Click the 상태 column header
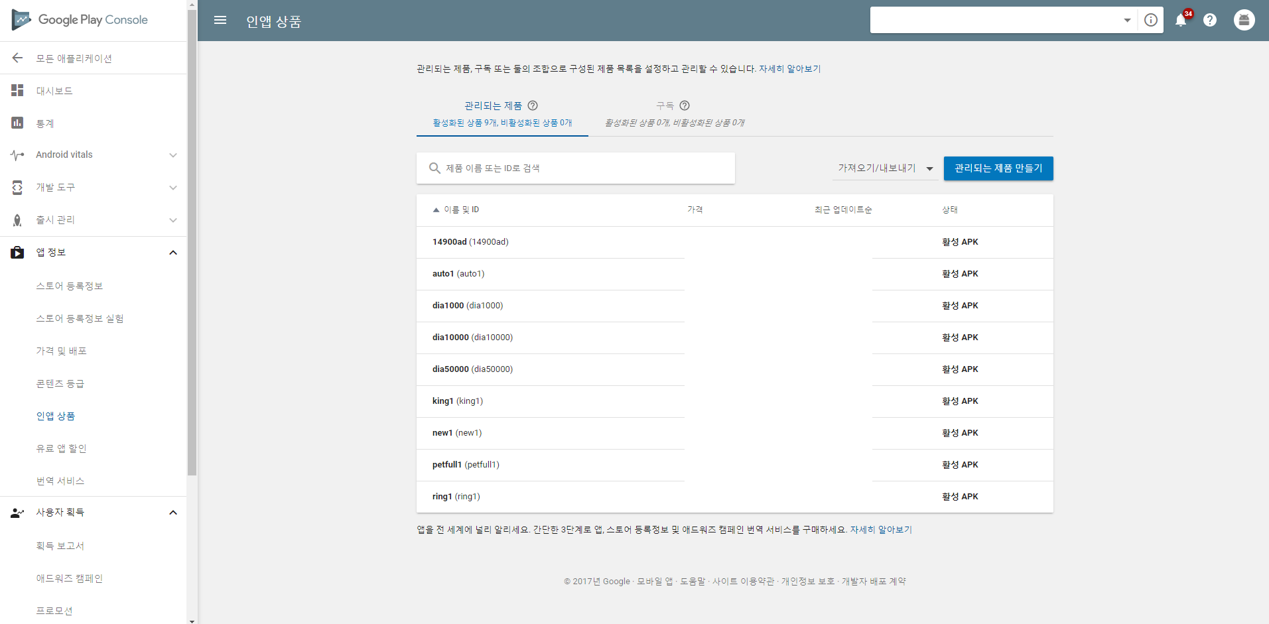The height and width of the screenshot is (624, 1269). [950, 210]
